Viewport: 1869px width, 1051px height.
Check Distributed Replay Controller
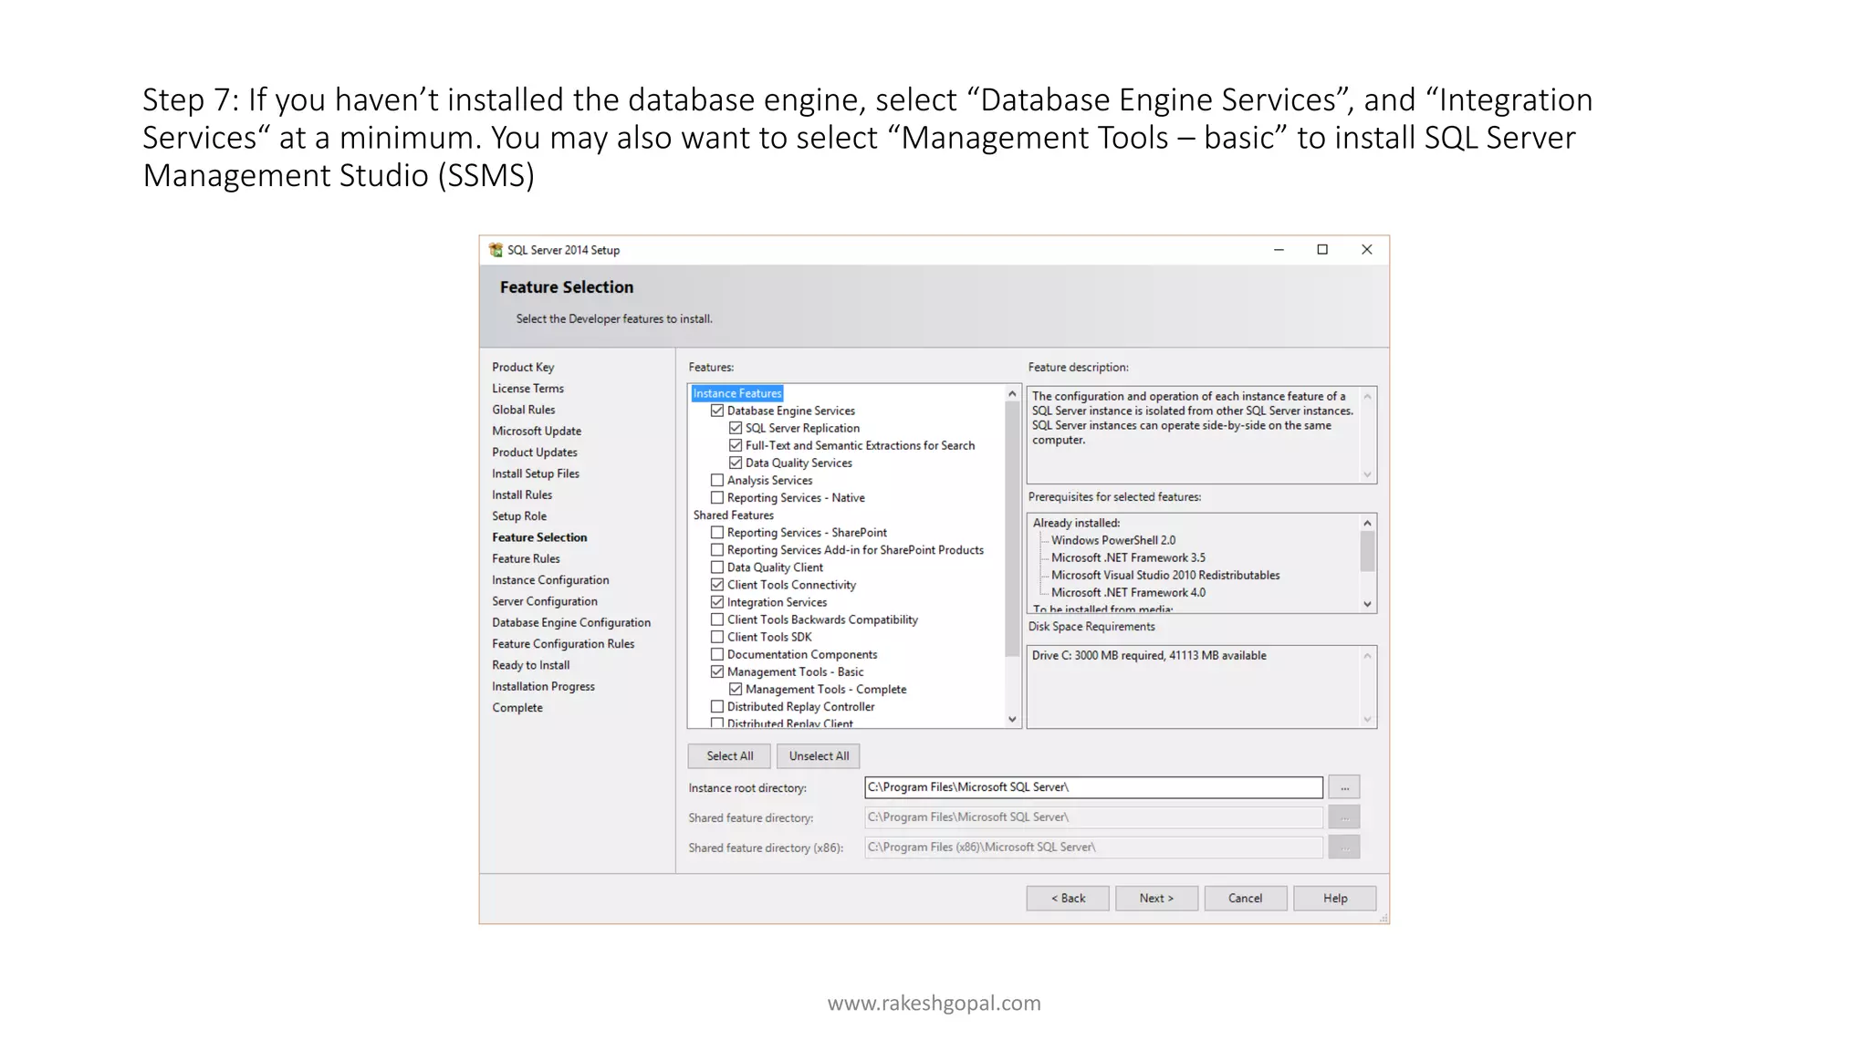pyautogui.click(x=717, y=706)
